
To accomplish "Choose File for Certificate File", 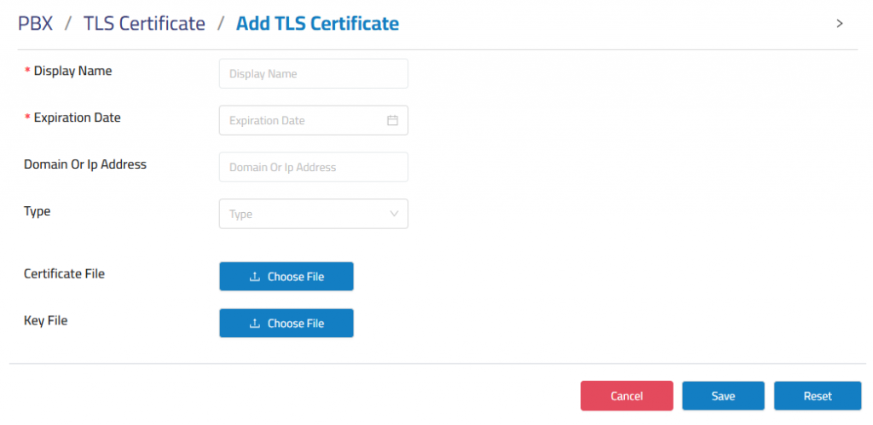I will point(286,277).
